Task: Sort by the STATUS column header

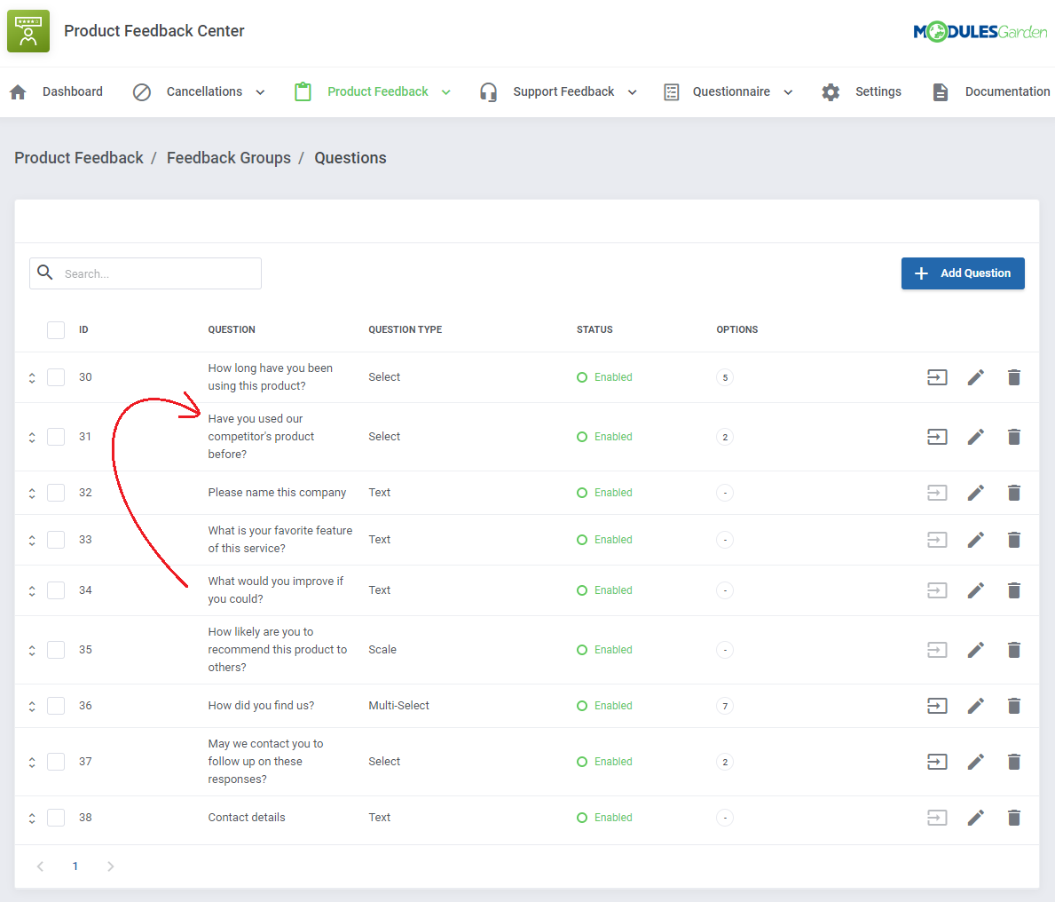Action: 594,330
